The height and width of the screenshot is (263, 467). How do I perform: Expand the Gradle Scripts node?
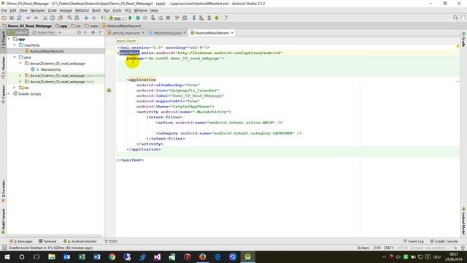pos(9,94)
